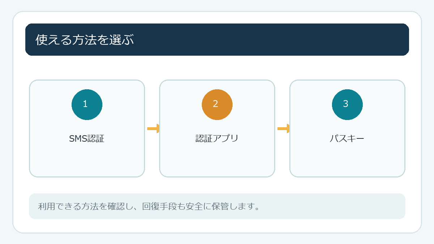The height and width of the screenshot is (244, 434).
Task: Click the teal step 3 circle
Action: pyautogui.click(x=347, y=104)
